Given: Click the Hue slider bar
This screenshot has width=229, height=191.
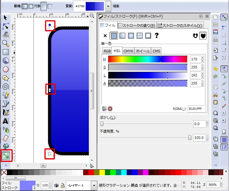Looking at the screenshot, I should point(148,59).
